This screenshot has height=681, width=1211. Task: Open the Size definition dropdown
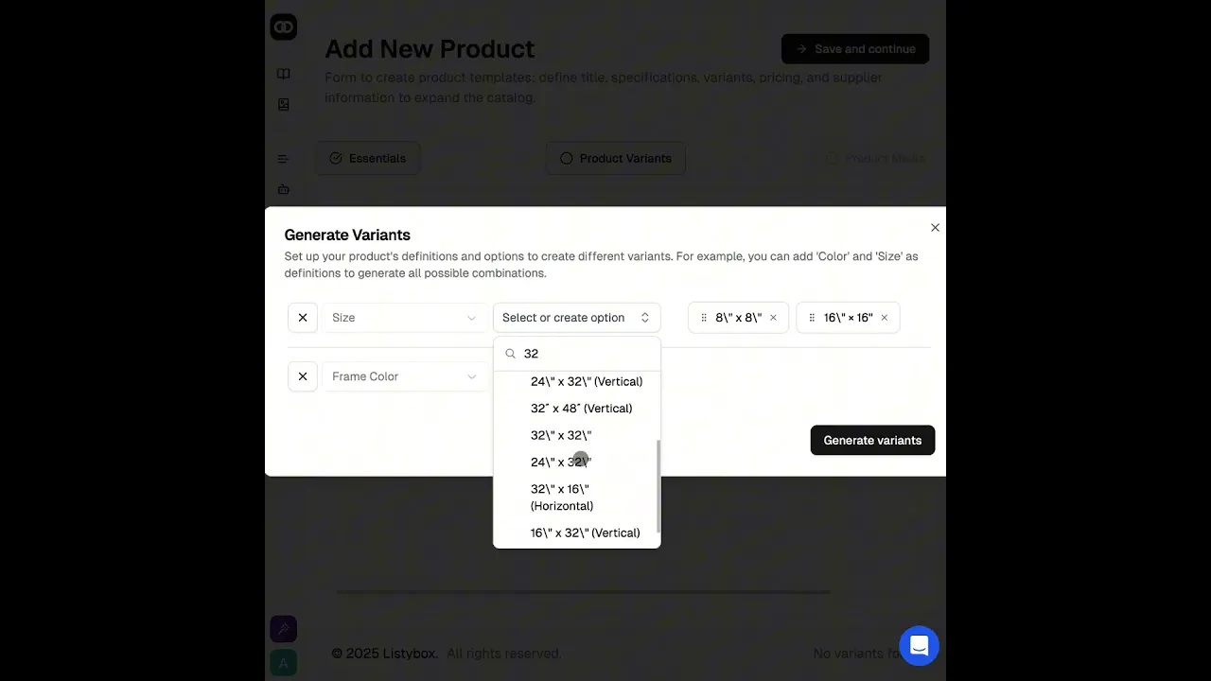point(404,318)
